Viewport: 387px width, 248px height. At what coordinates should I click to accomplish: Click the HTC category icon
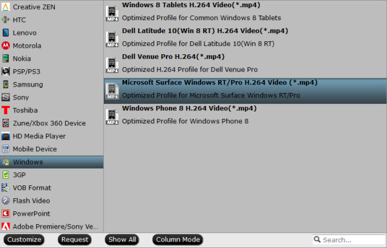click(x=5, y=20)
